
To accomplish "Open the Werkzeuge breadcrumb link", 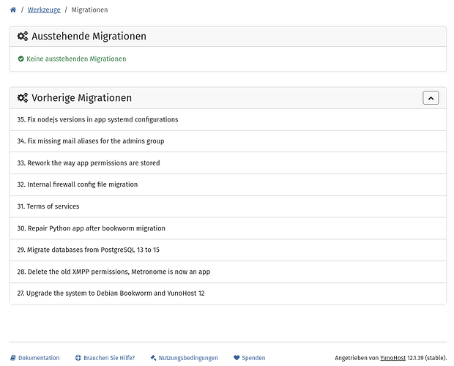I will pyautogui.click(x=44, y=10).
